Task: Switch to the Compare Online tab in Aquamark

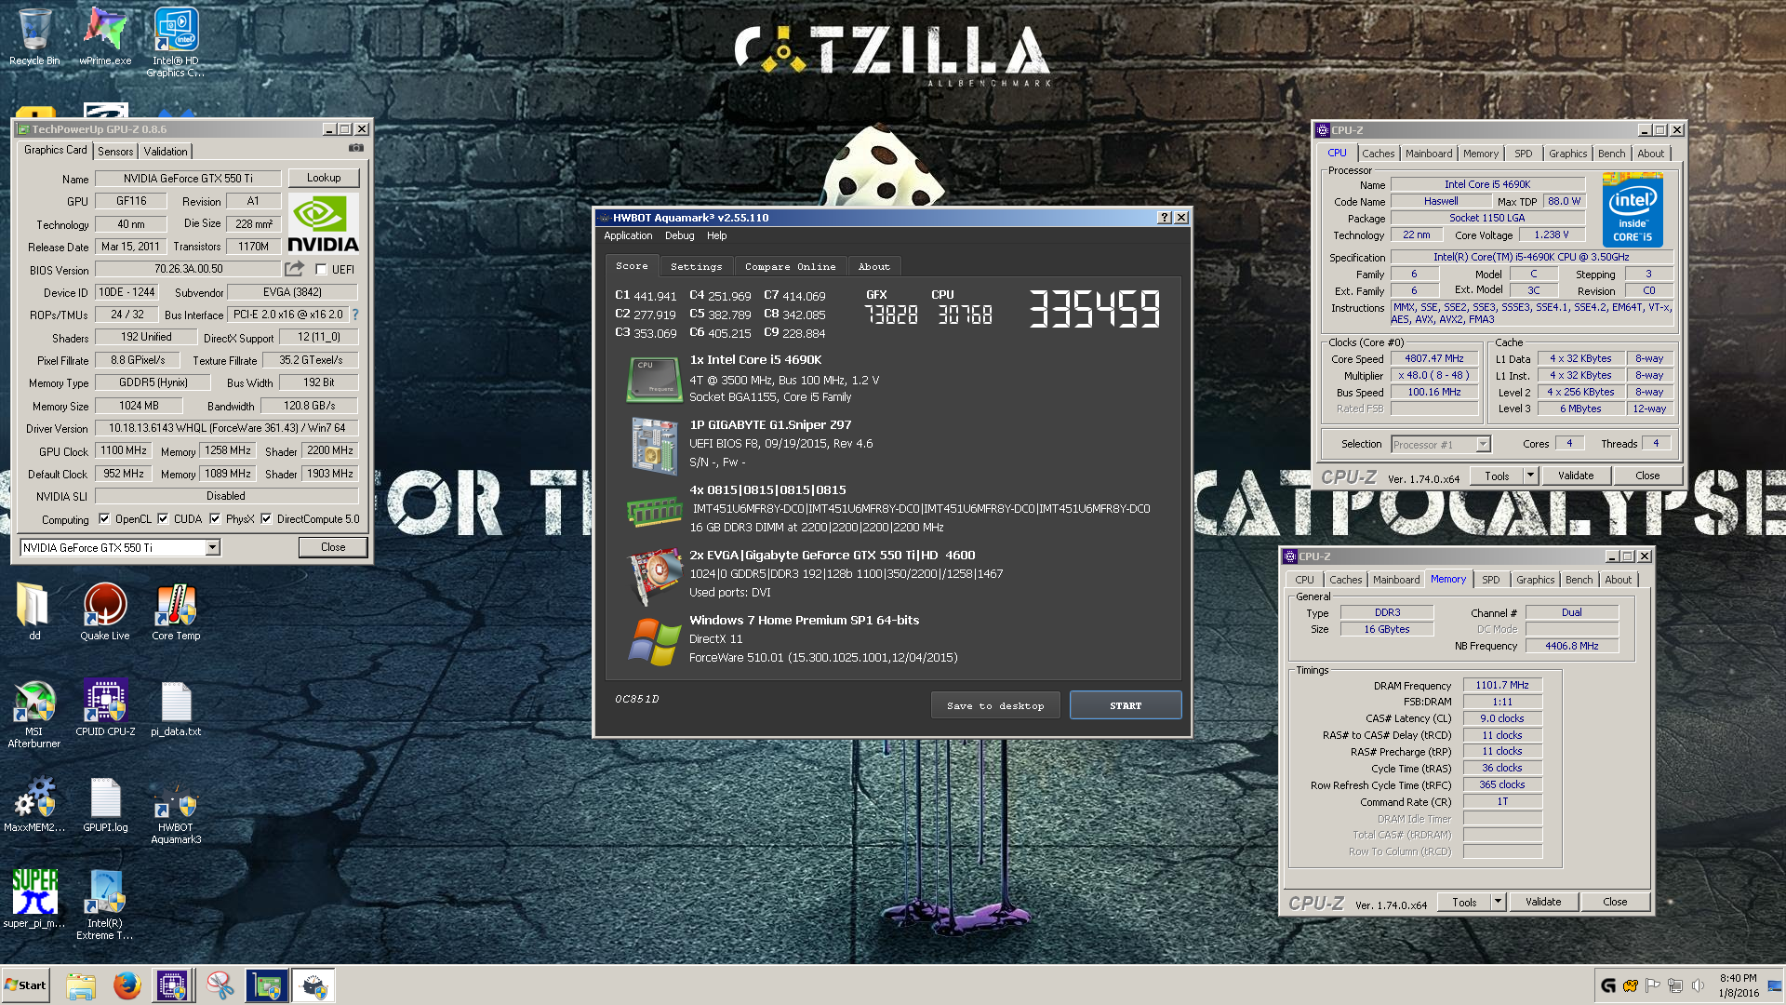Action: (790, 266)
